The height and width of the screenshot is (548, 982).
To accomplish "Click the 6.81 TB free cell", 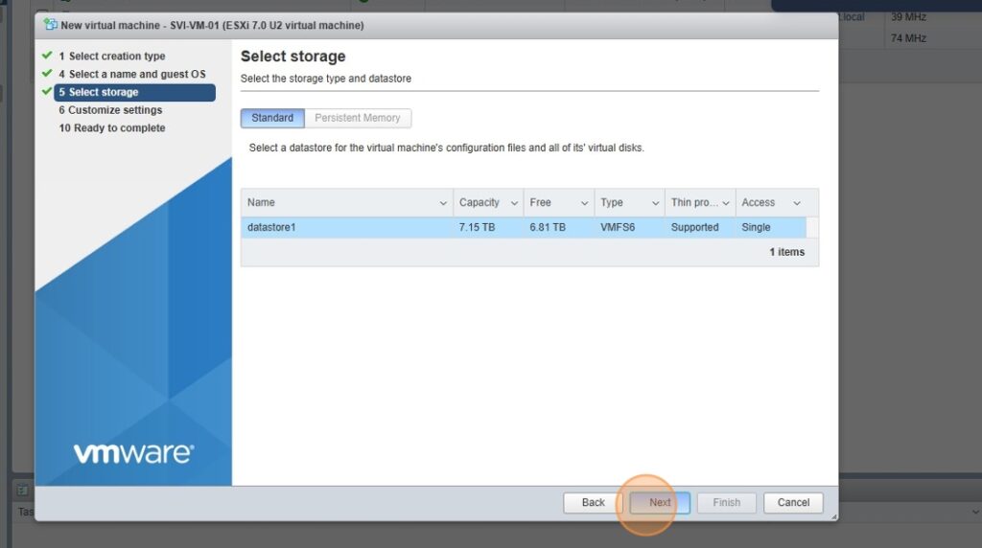I will click(548, 227).
